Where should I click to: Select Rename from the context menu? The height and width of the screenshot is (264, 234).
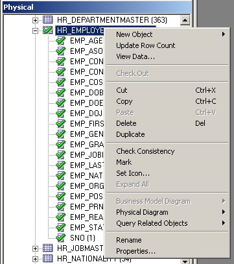pos(167,240)
